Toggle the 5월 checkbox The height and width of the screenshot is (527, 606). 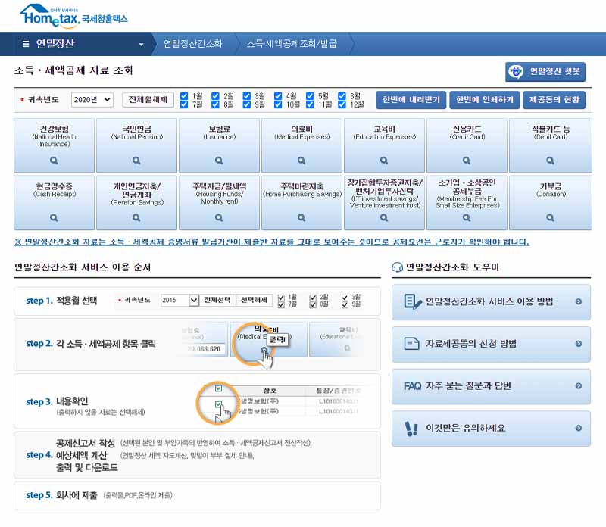coord(310,96)
